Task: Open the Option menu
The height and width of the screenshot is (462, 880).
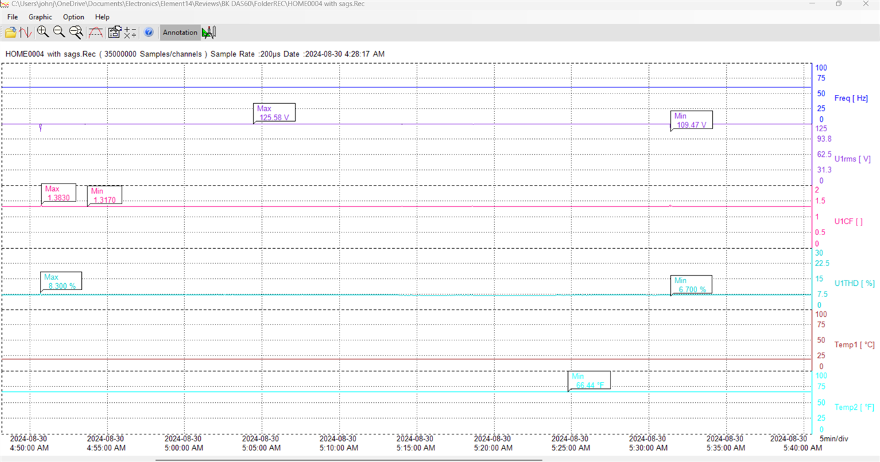Action: (74, 16)
